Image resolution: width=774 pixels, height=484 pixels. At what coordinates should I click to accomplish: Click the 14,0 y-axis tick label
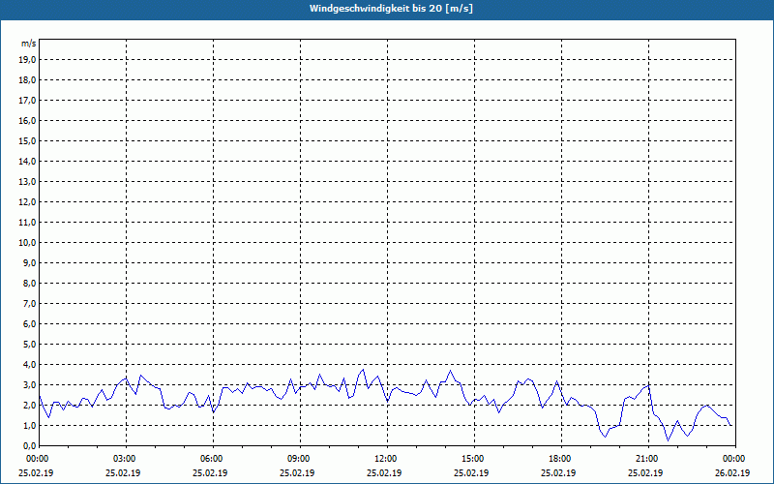(27, 161)
